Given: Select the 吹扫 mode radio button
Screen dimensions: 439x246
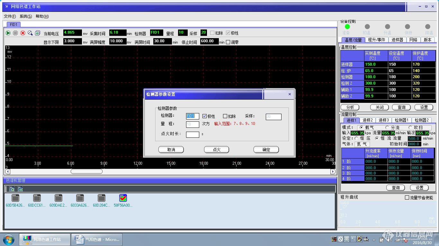Looking at the screenshot, I should [410, 127].
